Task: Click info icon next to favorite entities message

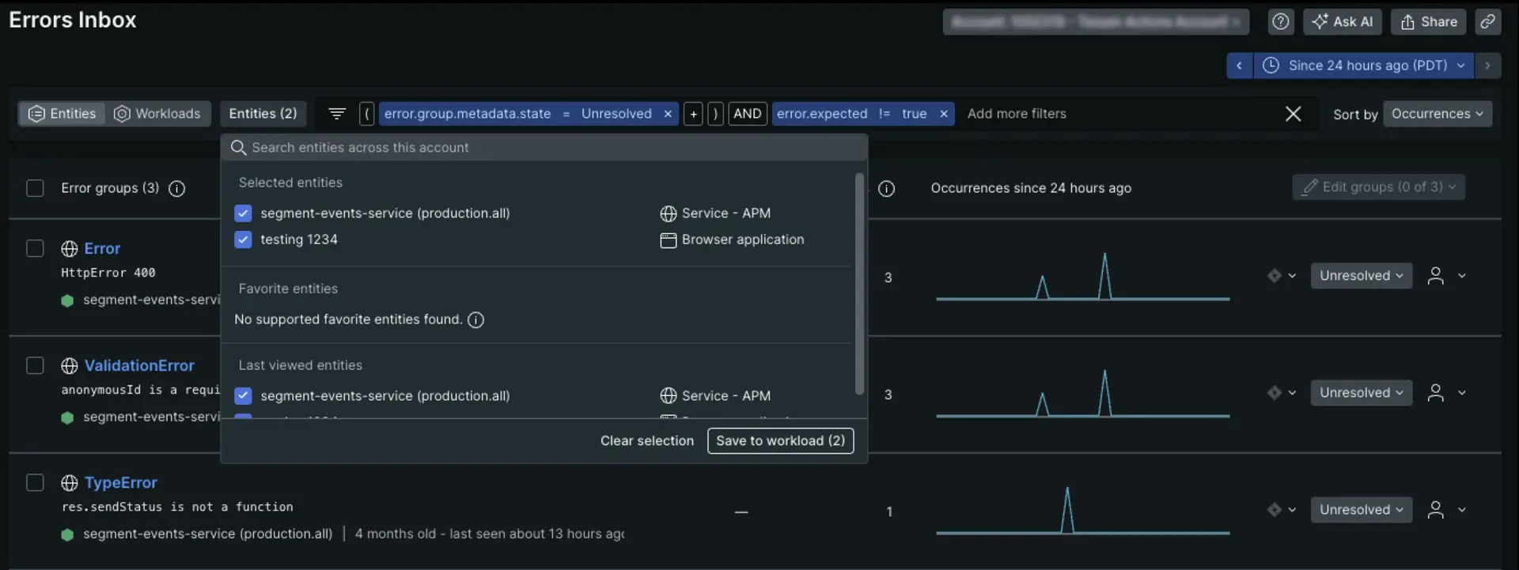Action: click(x=475, y=320)
